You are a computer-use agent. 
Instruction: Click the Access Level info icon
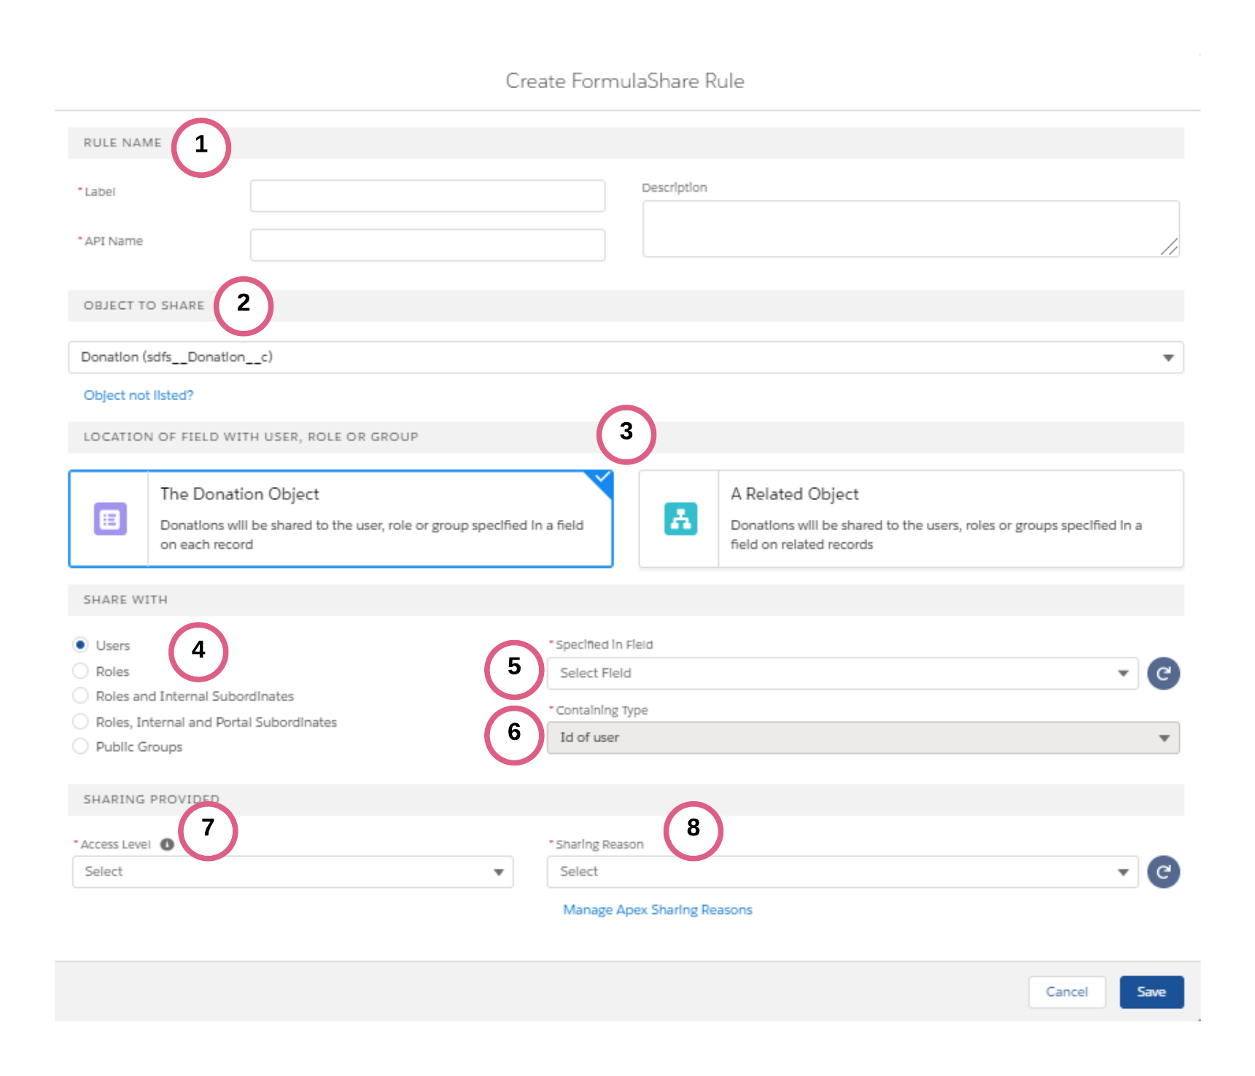point(167,844)
